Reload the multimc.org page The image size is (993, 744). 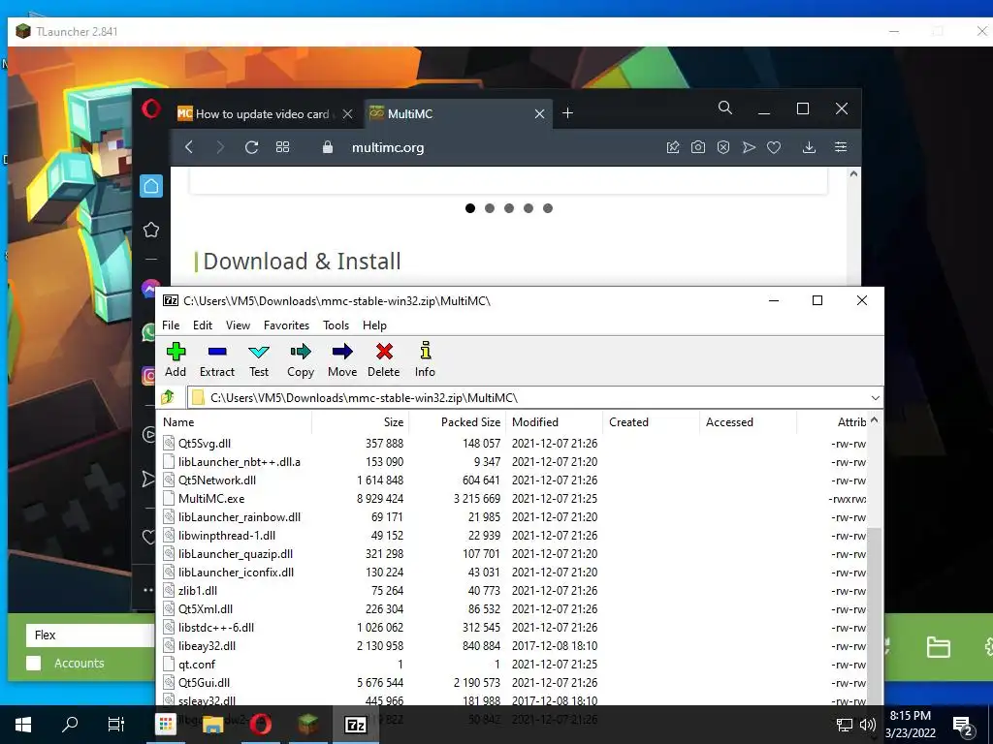pos(251,147)
